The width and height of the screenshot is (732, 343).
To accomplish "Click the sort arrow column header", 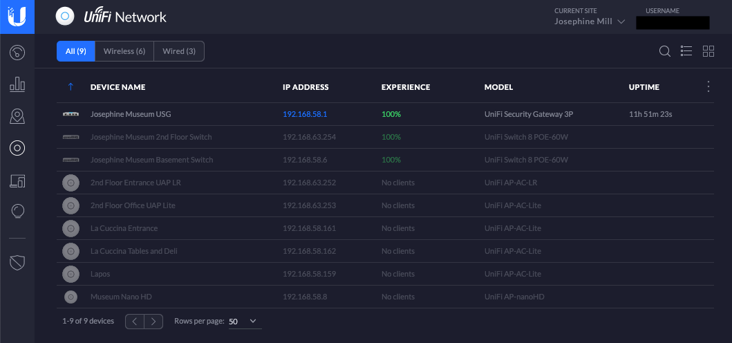I will 71,87.
